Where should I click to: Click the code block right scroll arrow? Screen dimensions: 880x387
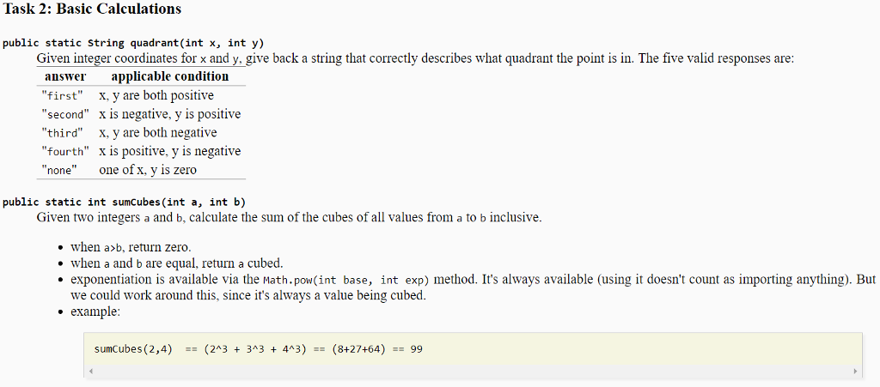coord(855,372)
